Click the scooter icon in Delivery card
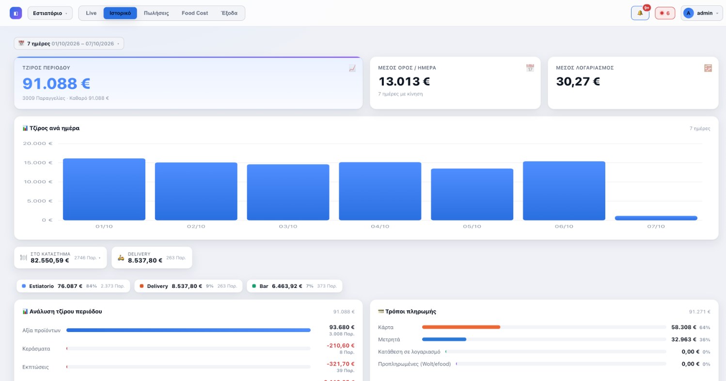Screen dimensions: 726x381 coord(121,257)
